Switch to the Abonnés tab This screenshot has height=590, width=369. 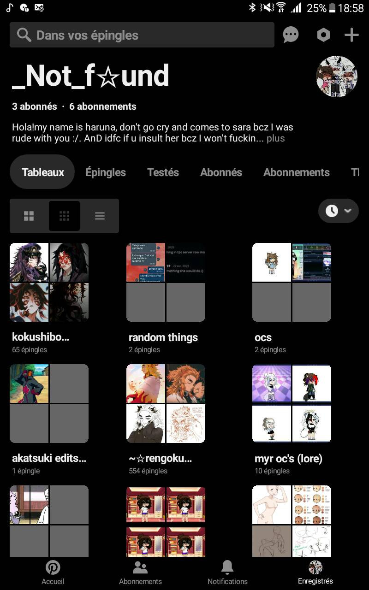[221, 172]
